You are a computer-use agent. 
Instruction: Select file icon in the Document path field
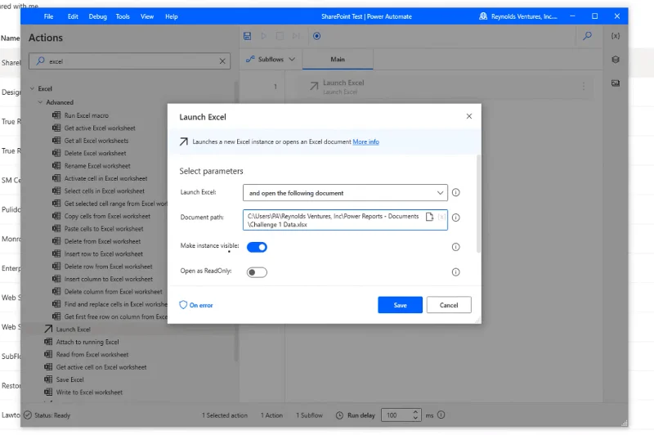tap(429, 217)
